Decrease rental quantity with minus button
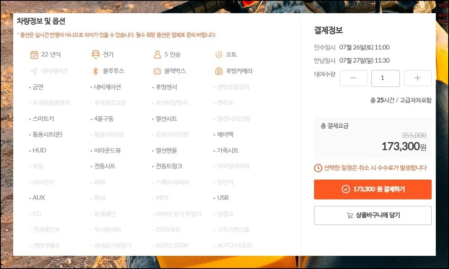Image resolution: width=449 pixels, height=269 pixels. pyautogui.click(x=353, y=78)
